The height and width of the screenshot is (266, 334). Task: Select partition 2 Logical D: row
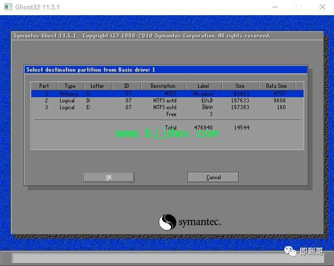[x=167, y=100]
